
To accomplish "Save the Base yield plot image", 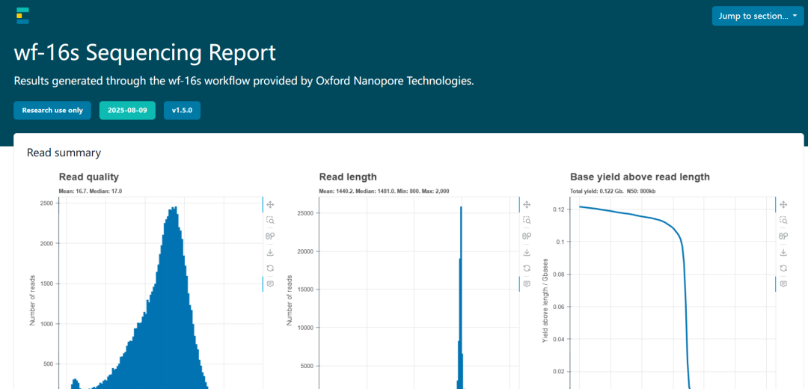I will (x=783, y=252).
